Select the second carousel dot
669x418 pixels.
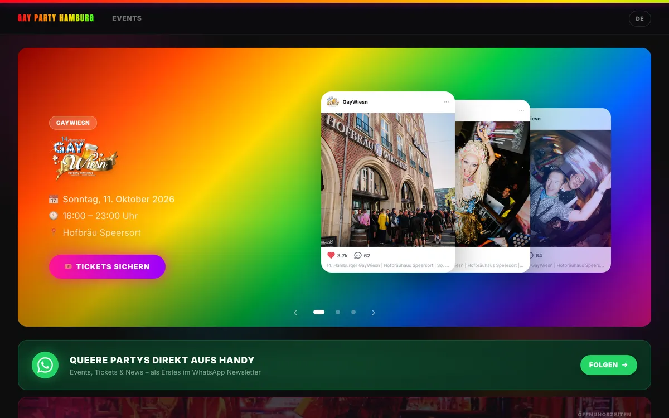pyautogui.click(x=338, y=312)
